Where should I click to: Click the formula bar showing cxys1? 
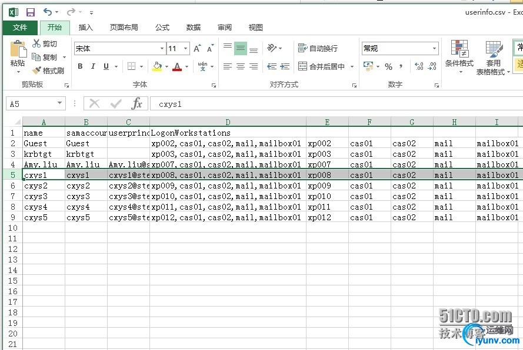point(337,104)
